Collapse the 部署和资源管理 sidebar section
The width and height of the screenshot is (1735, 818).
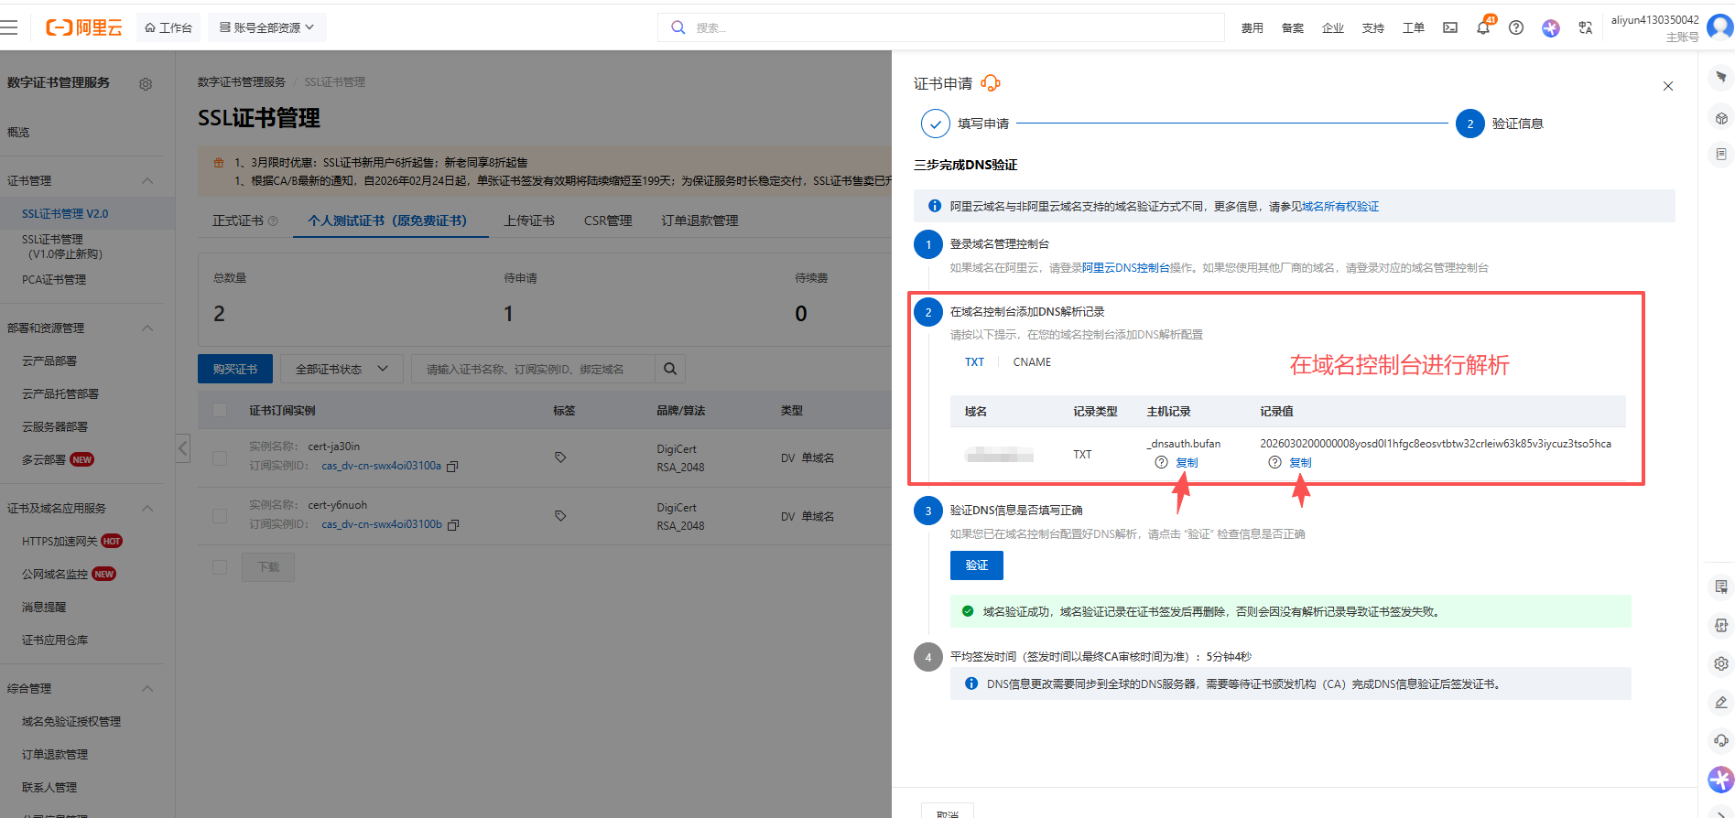(147, 328)
